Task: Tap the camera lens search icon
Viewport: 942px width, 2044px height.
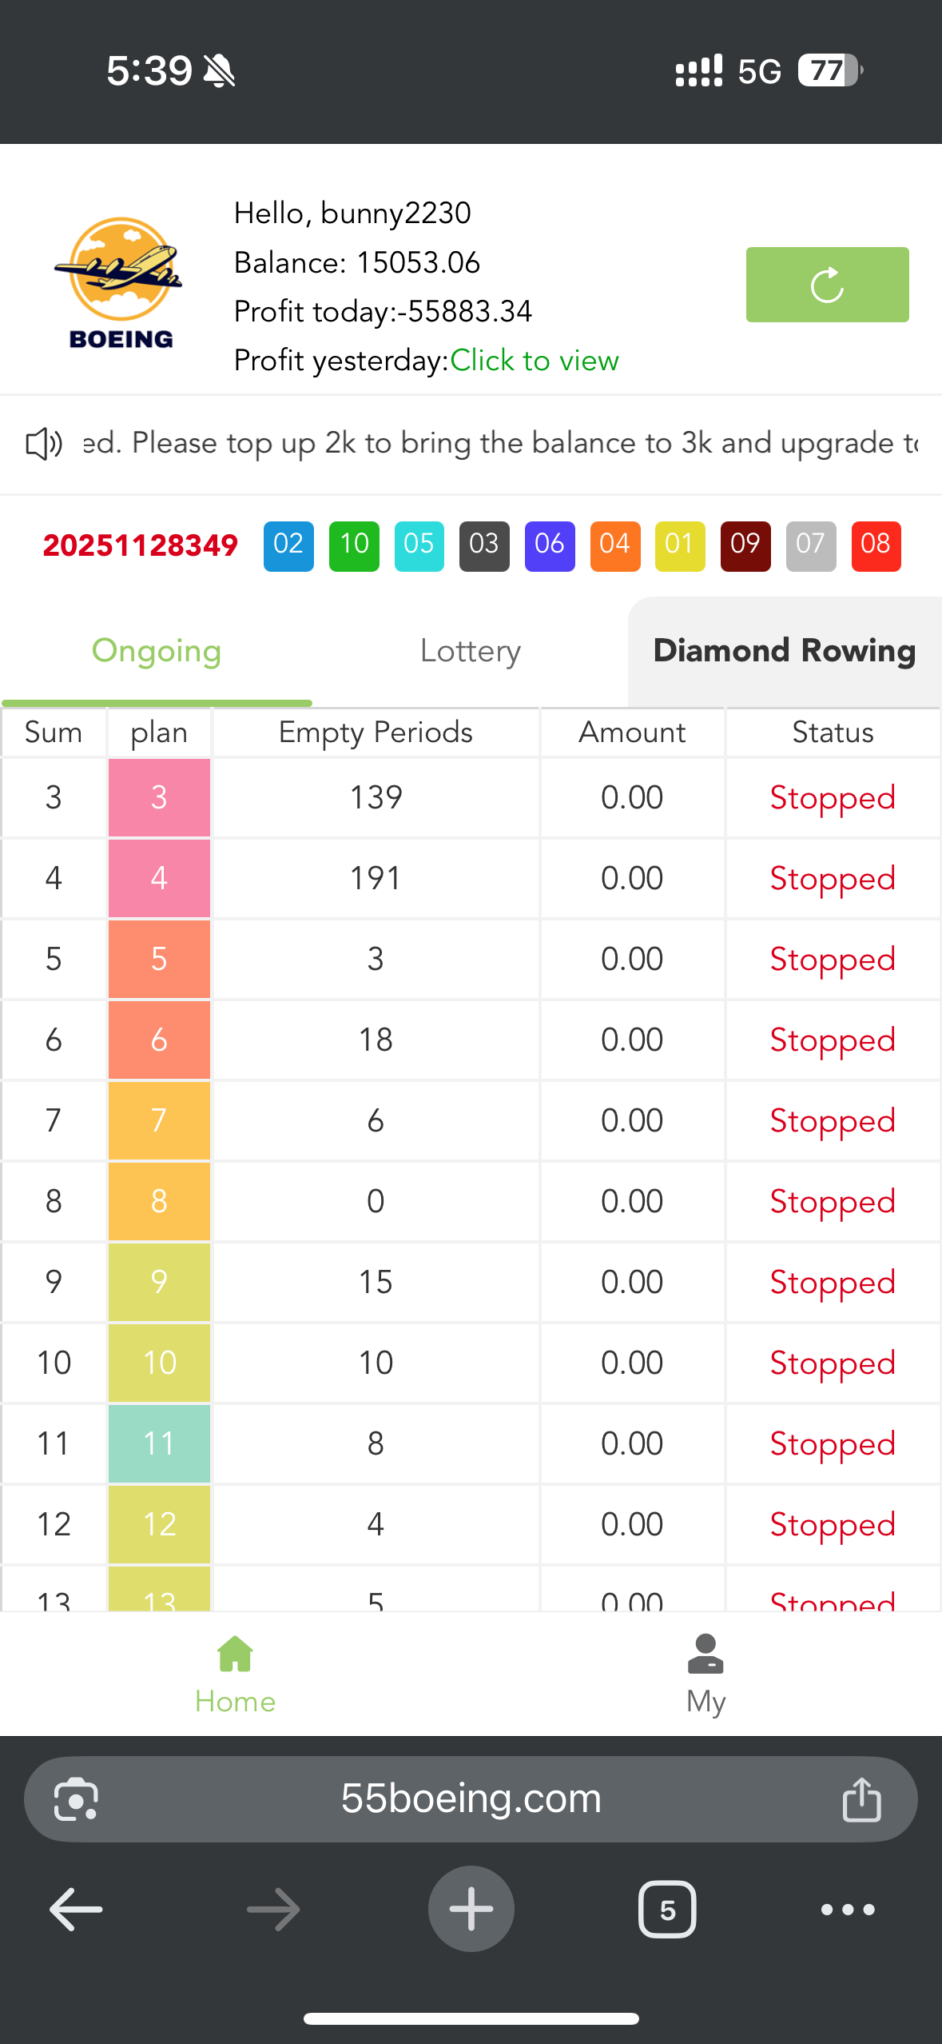Action: tap(76, 1799)
